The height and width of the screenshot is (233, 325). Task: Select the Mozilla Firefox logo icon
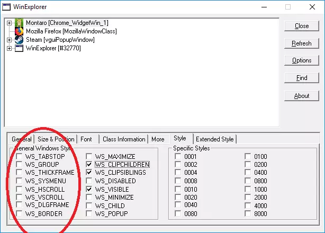tap(19, 31)
